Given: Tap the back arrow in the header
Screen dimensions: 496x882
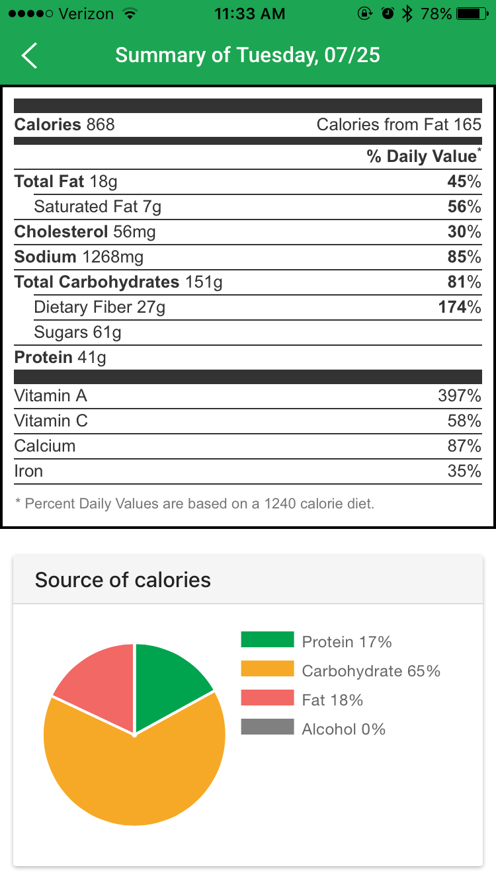Looking at the screenshot, I should point(29,56).
